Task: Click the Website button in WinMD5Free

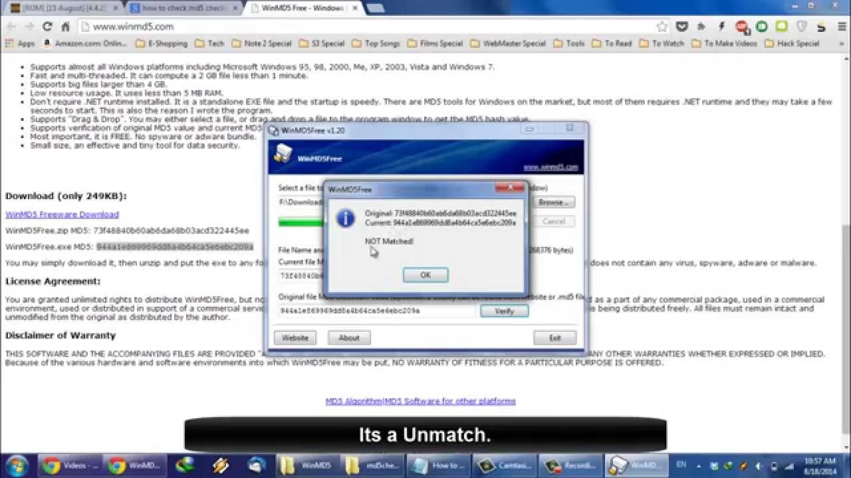Action: (x=295, y=338)
